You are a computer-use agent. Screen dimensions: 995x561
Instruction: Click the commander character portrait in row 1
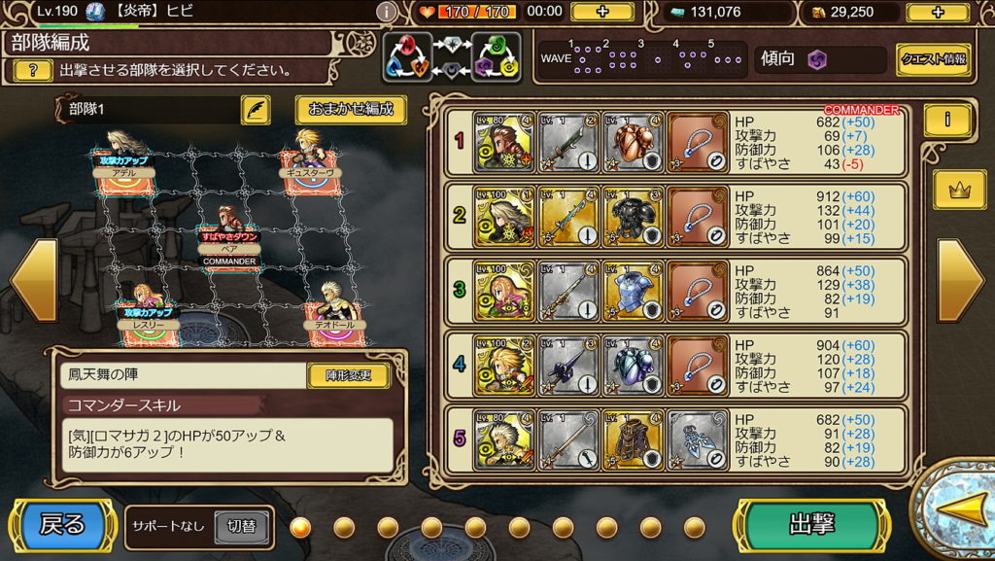tap(504, 142)
